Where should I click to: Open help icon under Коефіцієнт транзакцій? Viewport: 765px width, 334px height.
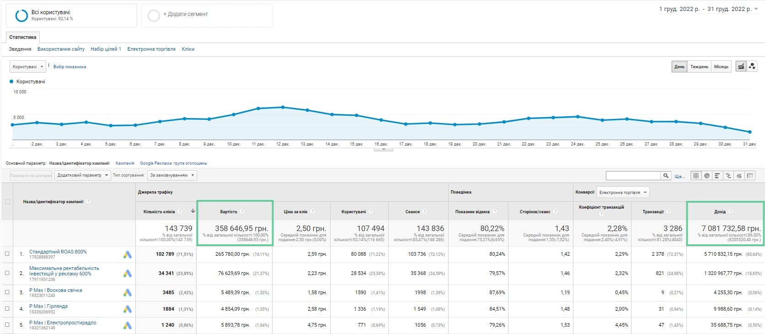[x=601, y=214]
